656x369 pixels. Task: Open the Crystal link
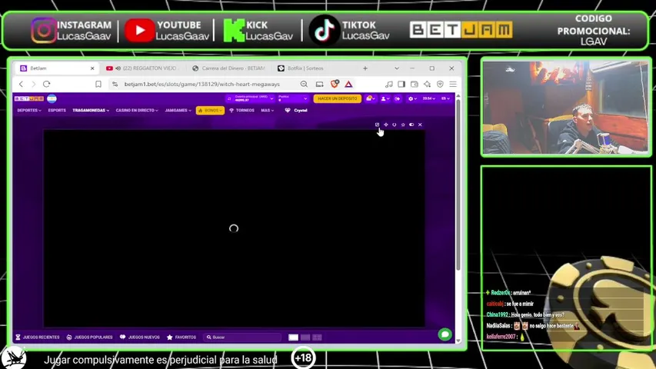[x=296, y=111]
